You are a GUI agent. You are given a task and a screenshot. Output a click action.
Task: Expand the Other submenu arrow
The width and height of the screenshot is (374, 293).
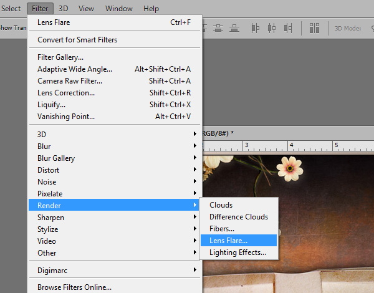pyautogui.click(x=195, y=252)
